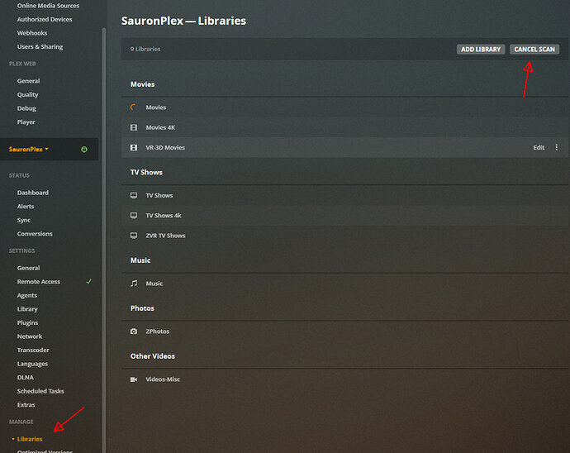This screenshot has width=570, height=453.
Task: Click the TV icon beside ZVR TV Shows
Action: tap(134, 236)
